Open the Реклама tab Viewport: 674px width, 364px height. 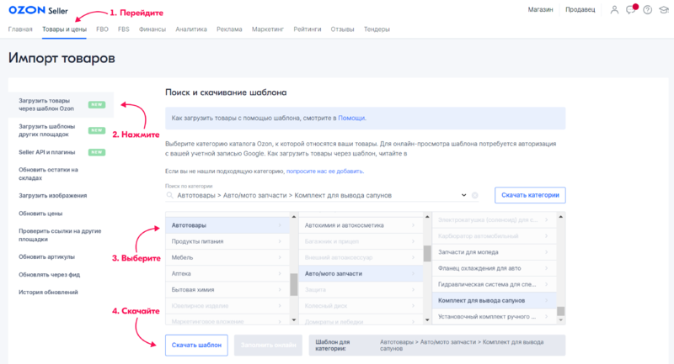pos(229,29)
